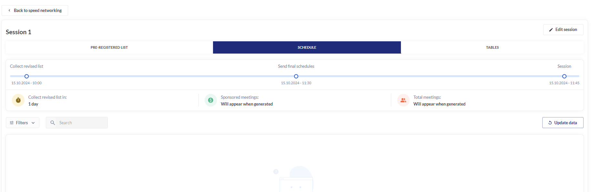This screenshot has width=591, height=192.
Task: Switch to the Pre-Registered List tab
Action: (x=109, y=47)
